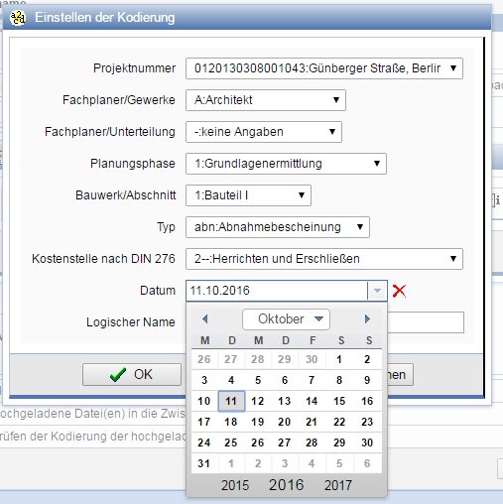Pick day 20 in October calendar
This screenshot has height=504, width=503.
click(x=285, y=422)
